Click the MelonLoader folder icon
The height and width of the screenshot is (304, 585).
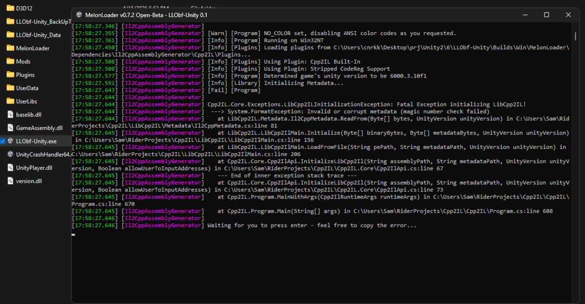10,48
